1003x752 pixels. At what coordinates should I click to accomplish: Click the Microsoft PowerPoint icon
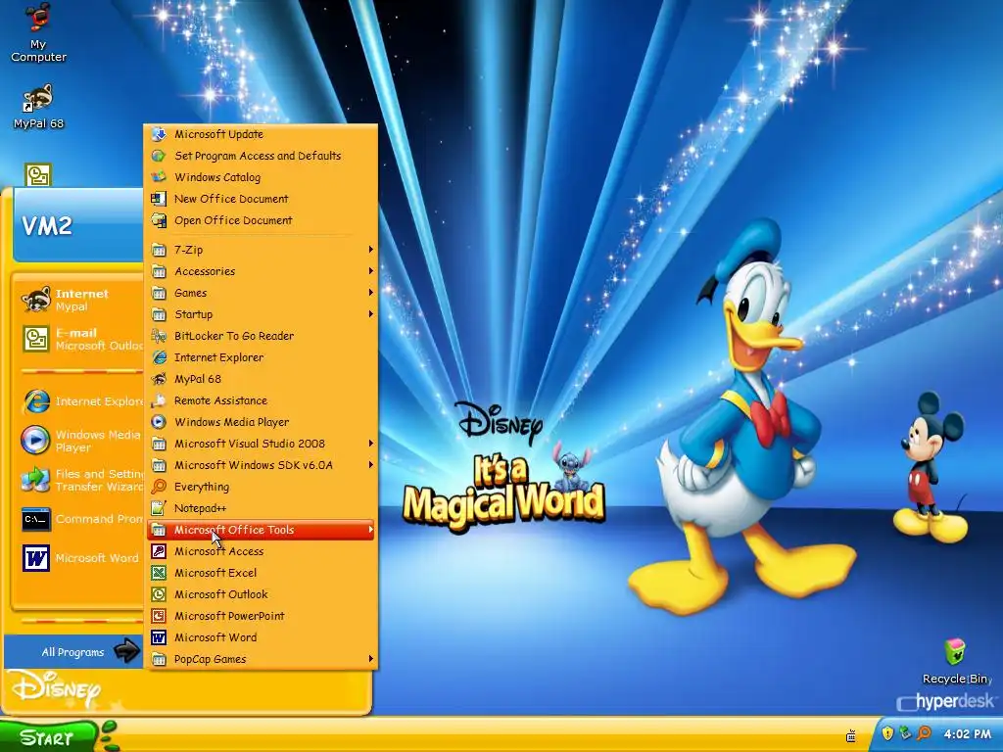coord(159,616)
